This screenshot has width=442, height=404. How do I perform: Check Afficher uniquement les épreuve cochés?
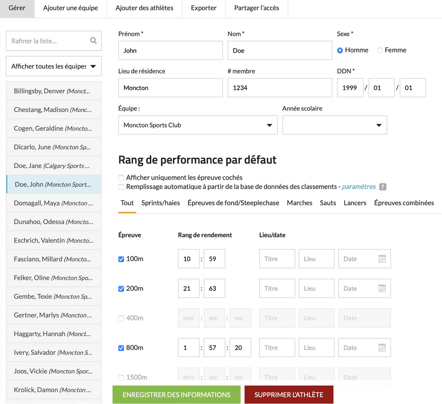(121, 178)
